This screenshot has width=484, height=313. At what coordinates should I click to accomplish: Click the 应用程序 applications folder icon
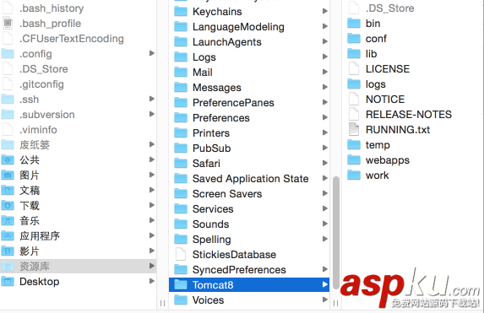pos(8,235)
